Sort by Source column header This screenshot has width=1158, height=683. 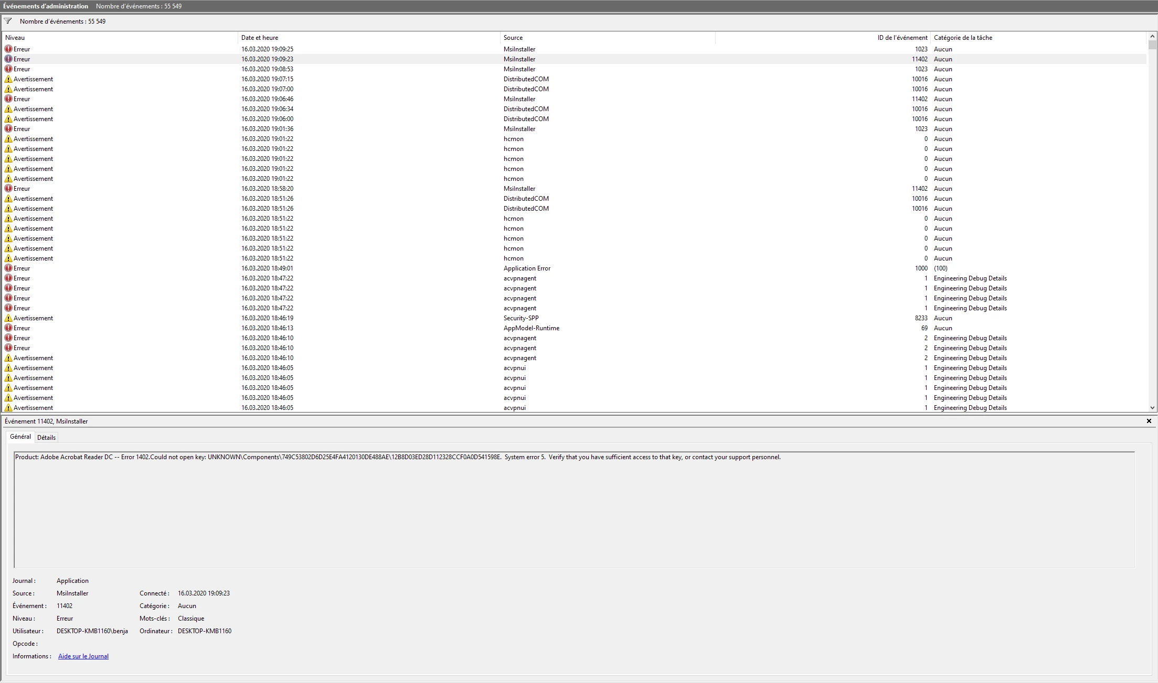(x=513, y=38)
